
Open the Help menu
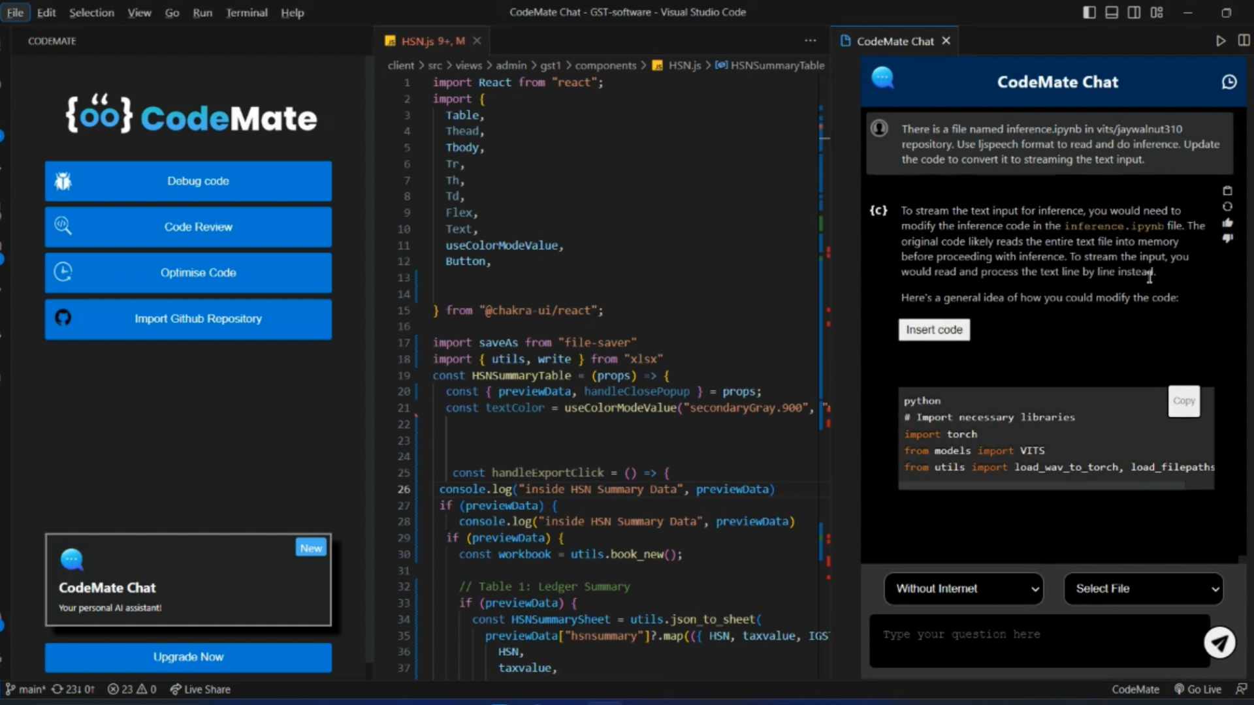point(292,12)
